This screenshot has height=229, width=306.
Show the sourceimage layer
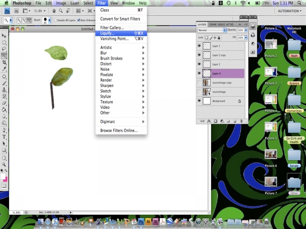(x=199, y=92)
